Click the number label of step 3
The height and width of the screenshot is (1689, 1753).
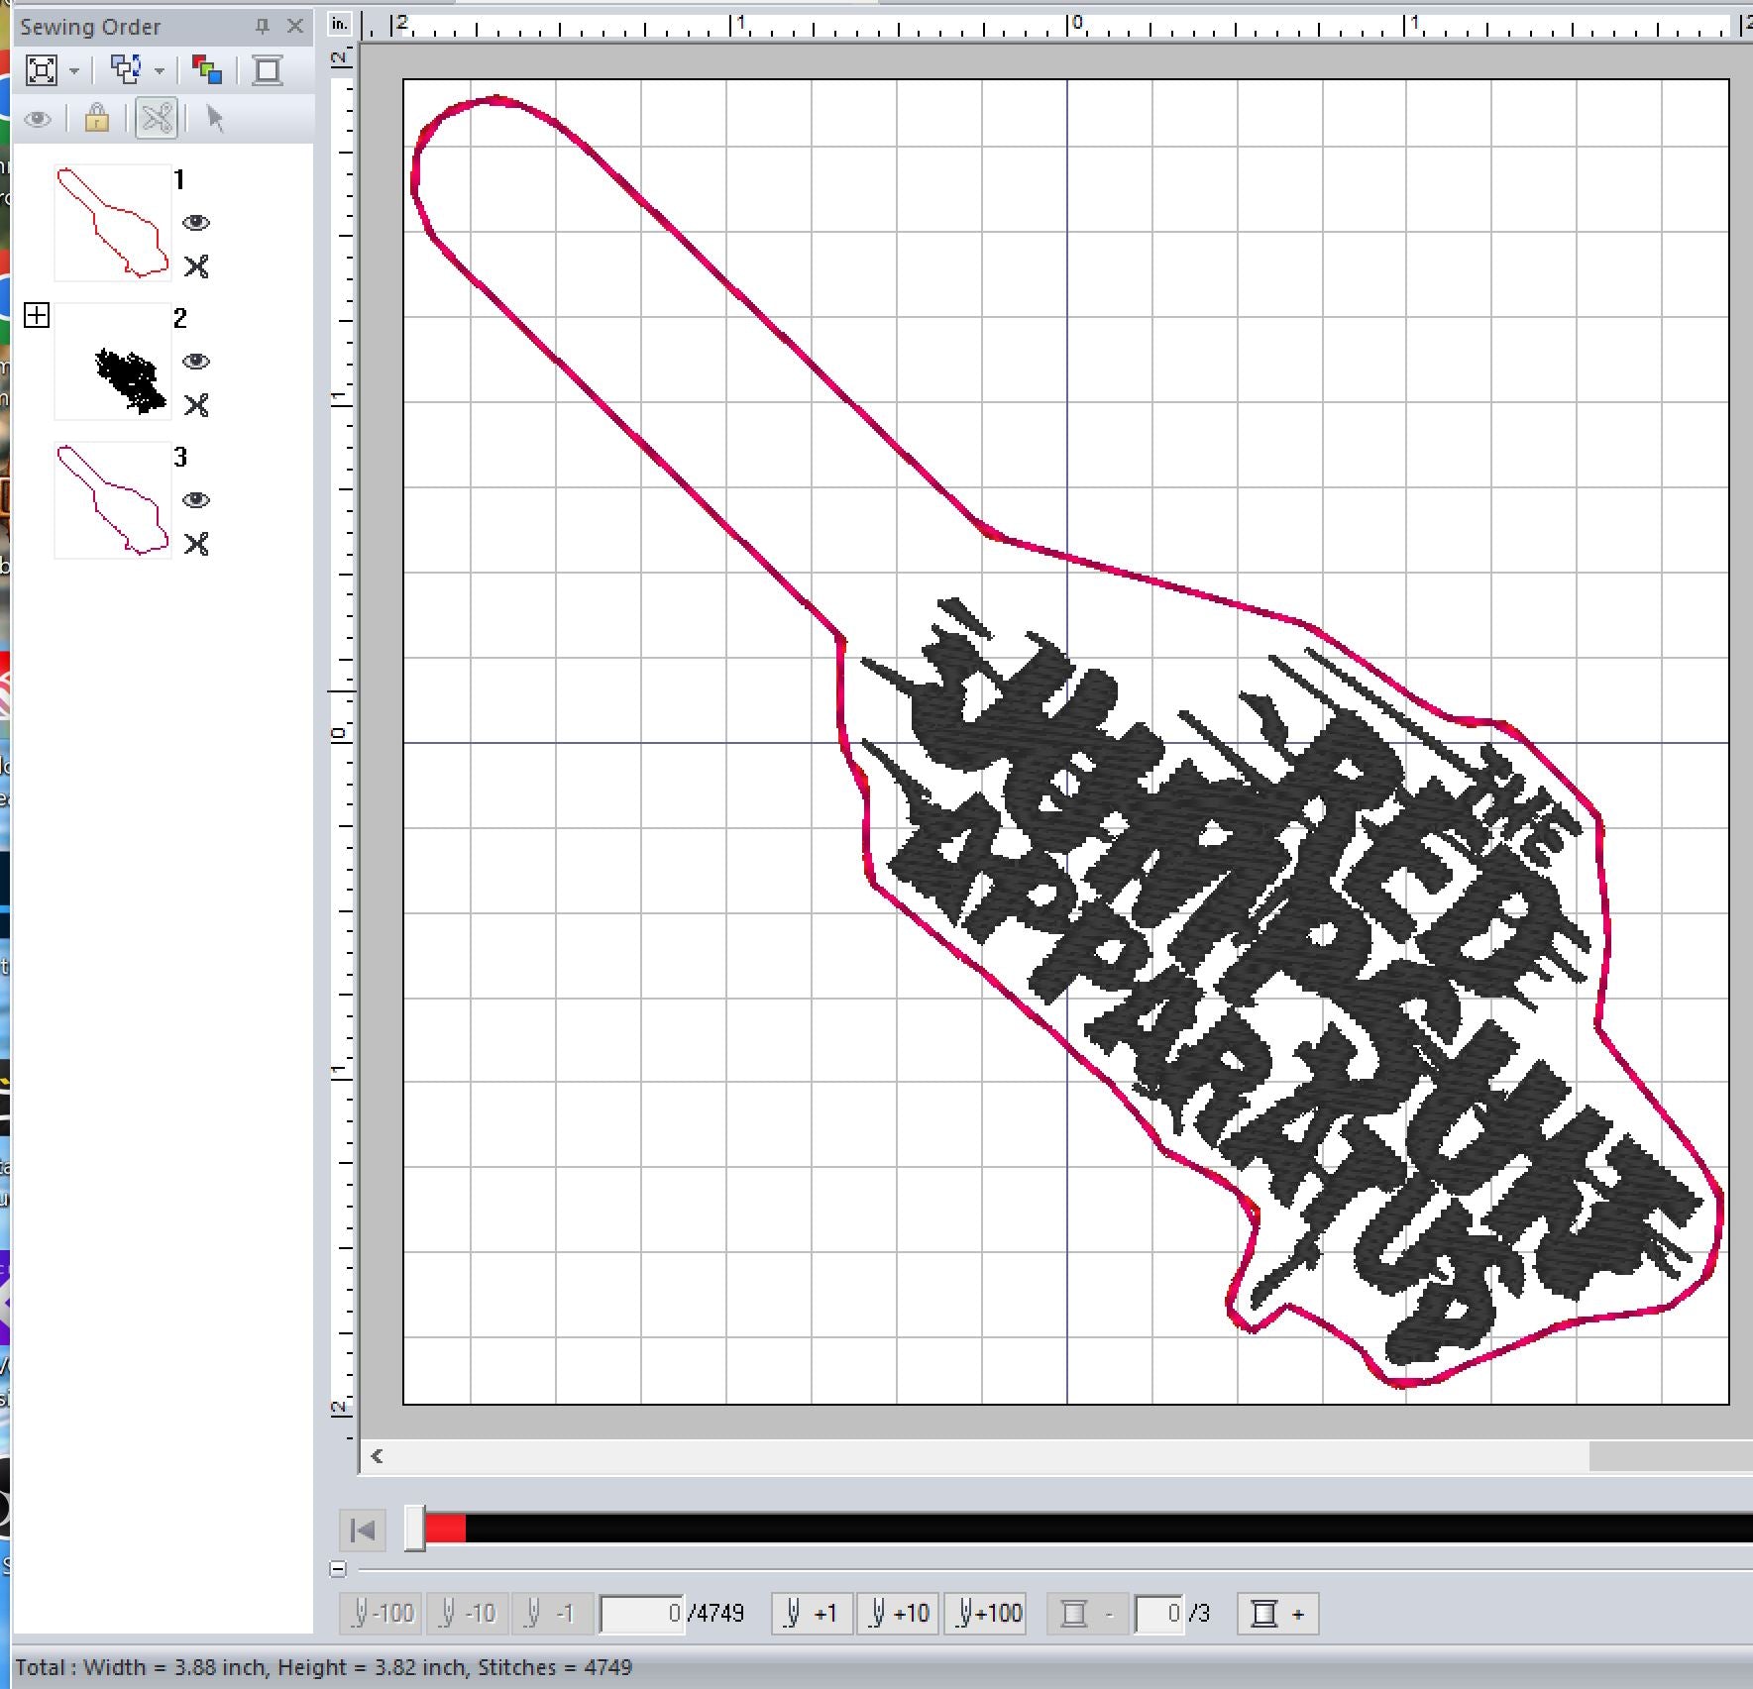179,457
